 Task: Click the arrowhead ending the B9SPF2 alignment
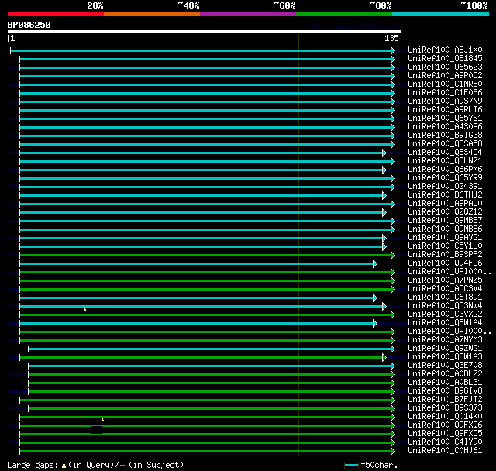tap(393, 255)
